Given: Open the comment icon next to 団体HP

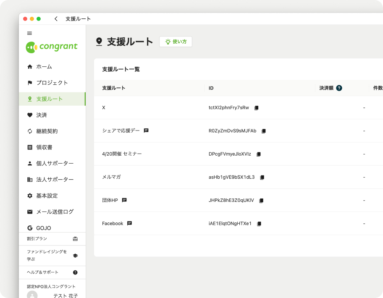Looking at the screenshot, I should point(124,200).
